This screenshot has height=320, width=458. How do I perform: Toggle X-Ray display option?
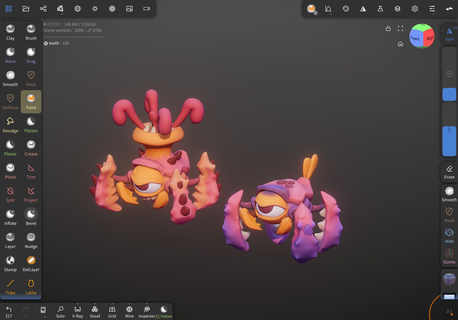77,312
